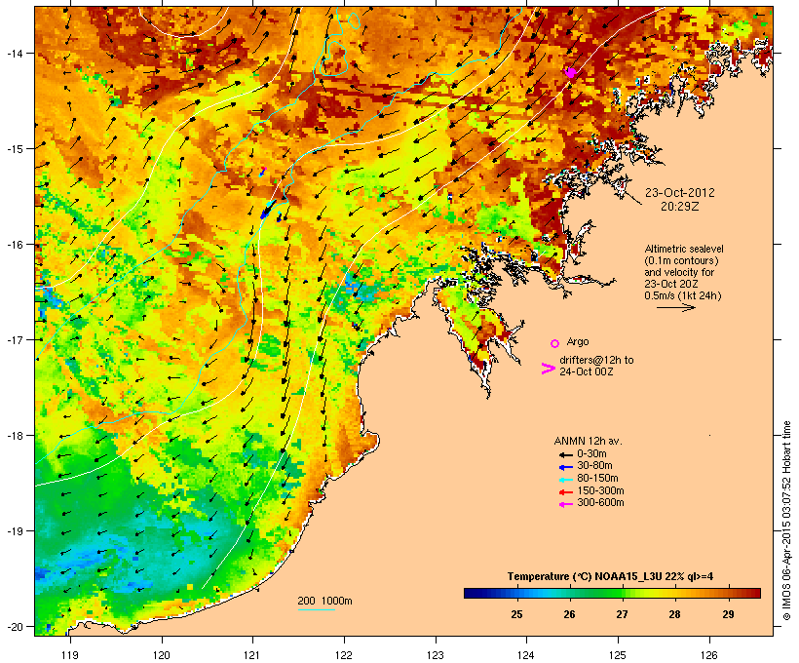Click the red 150-300m legend arrow
Screen dimensions: 799x663
(565, 492)
